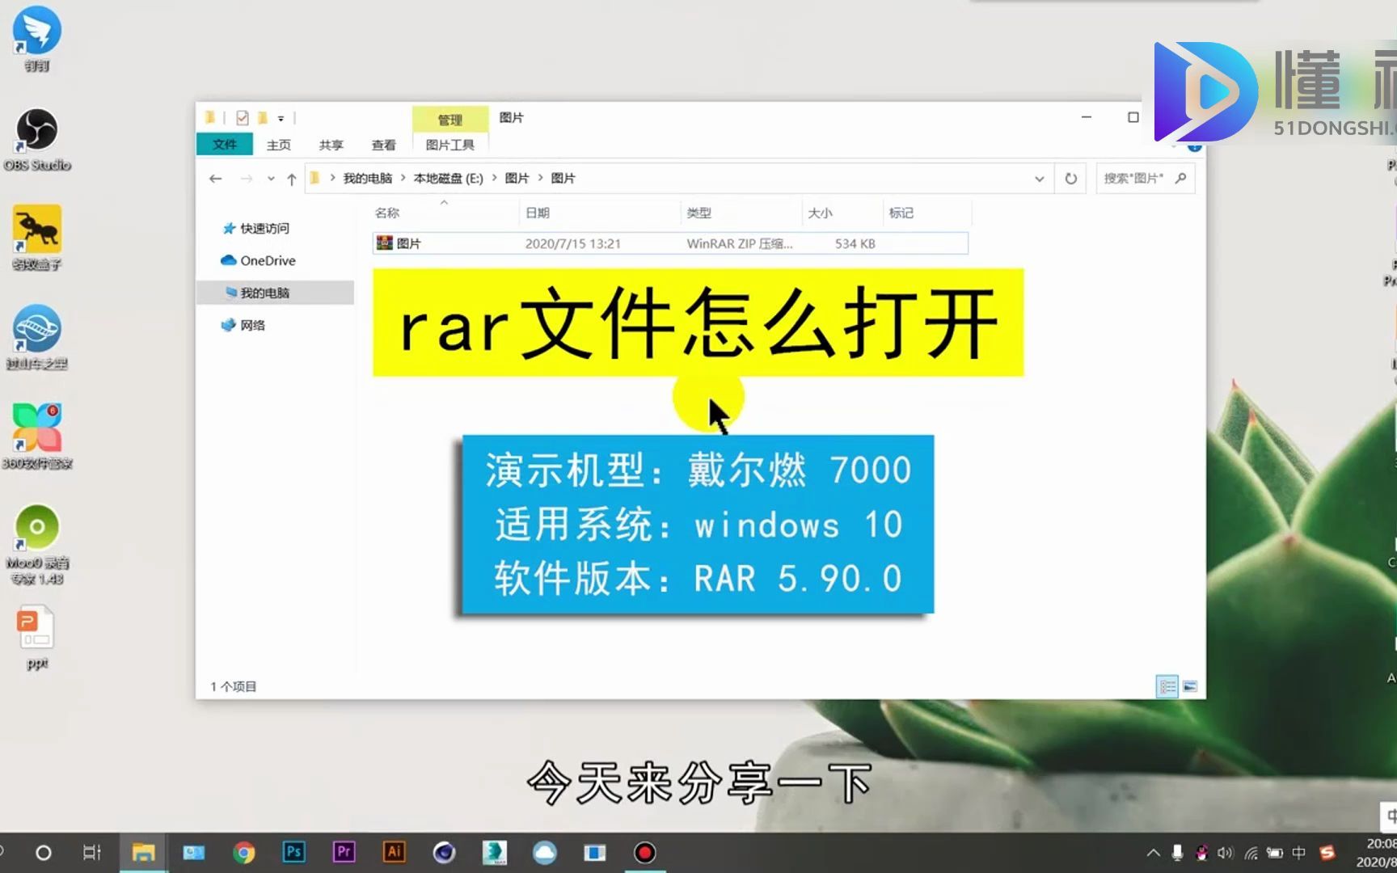This screenshot has width=1397, height=873.
Task: Go back with the back arrow
Action: point(215,179)
